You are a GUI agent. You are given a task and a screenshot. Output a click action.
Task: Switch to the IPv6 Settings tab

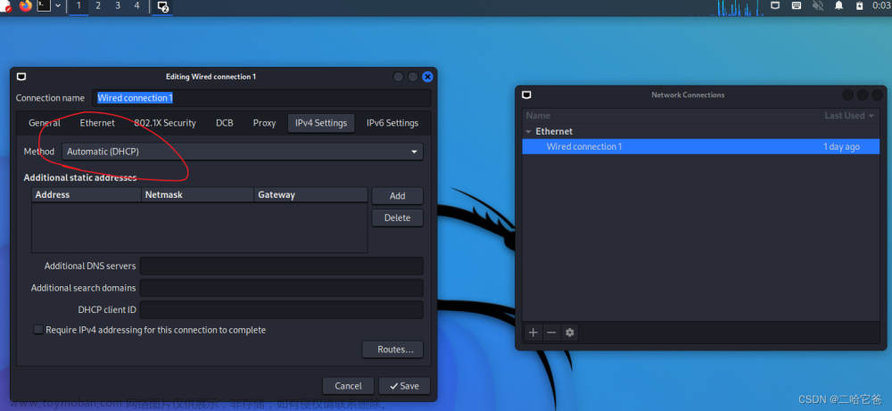coord(392,123)
